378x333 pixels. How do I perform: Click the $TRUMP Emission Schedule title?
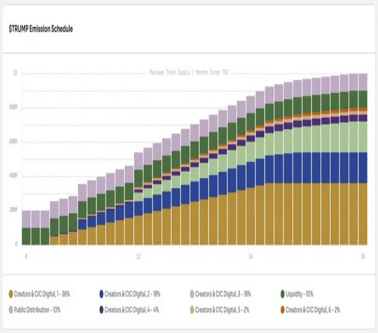pos(41,29)
